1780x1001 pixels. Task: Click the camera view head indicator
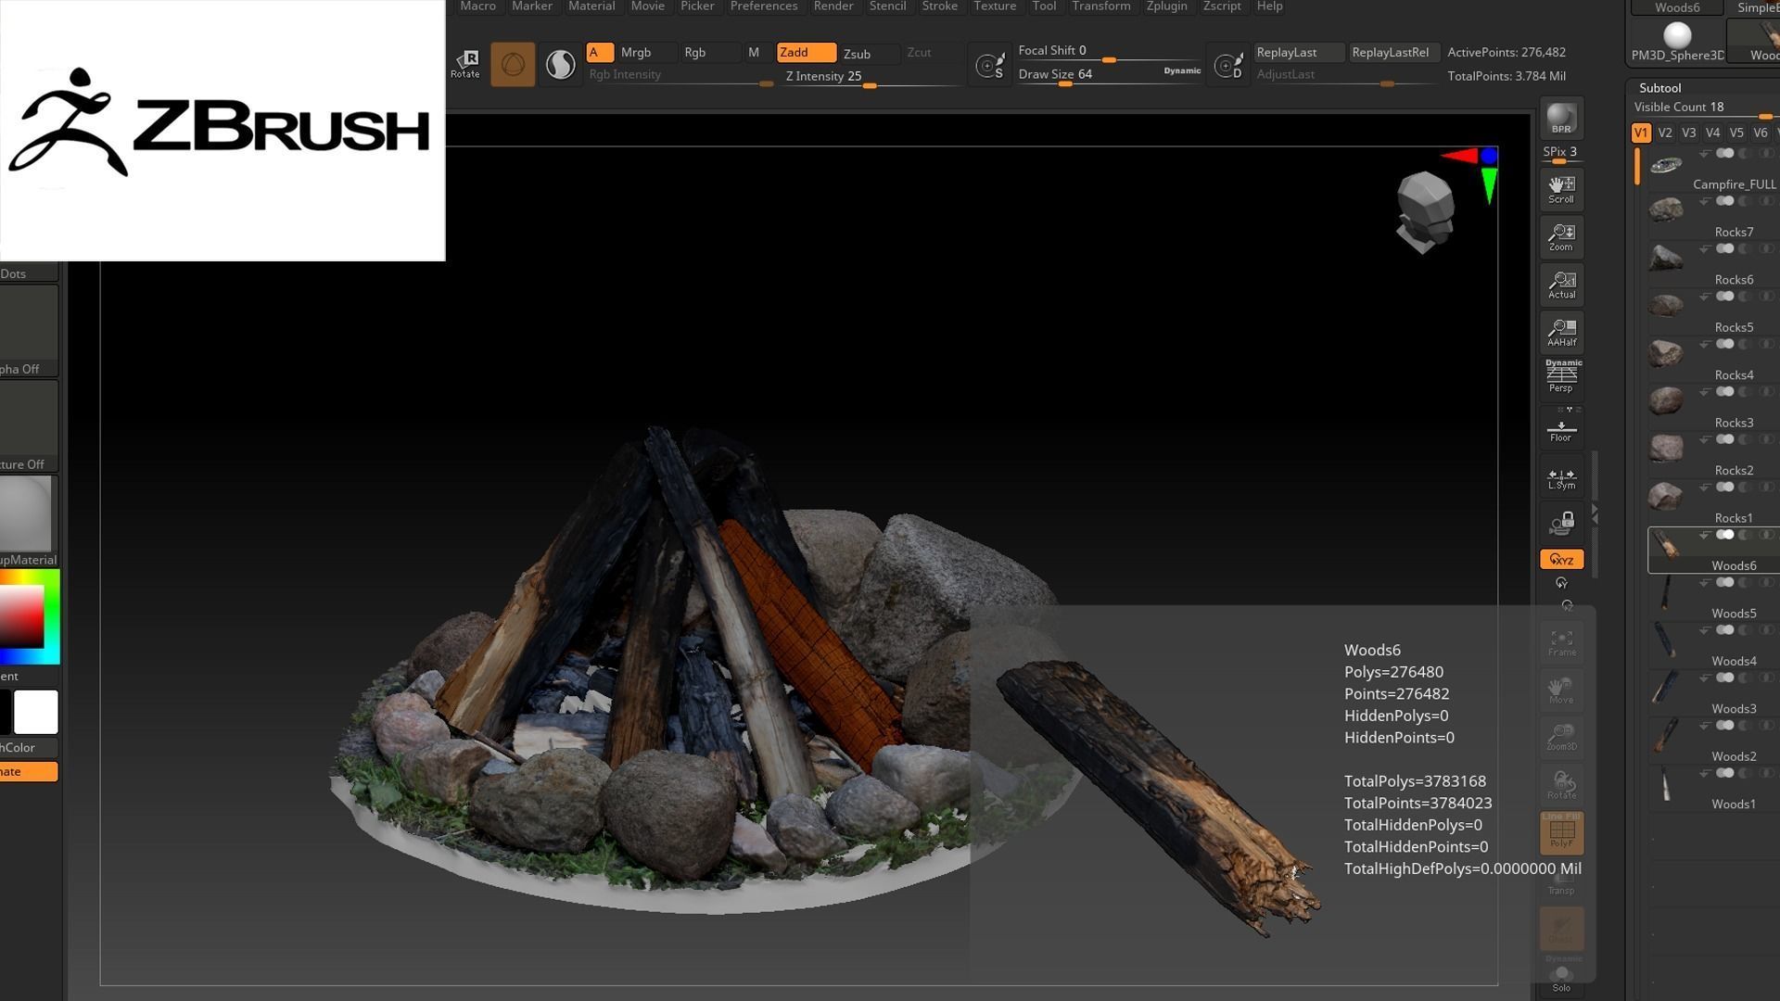tap(1425, 212)
